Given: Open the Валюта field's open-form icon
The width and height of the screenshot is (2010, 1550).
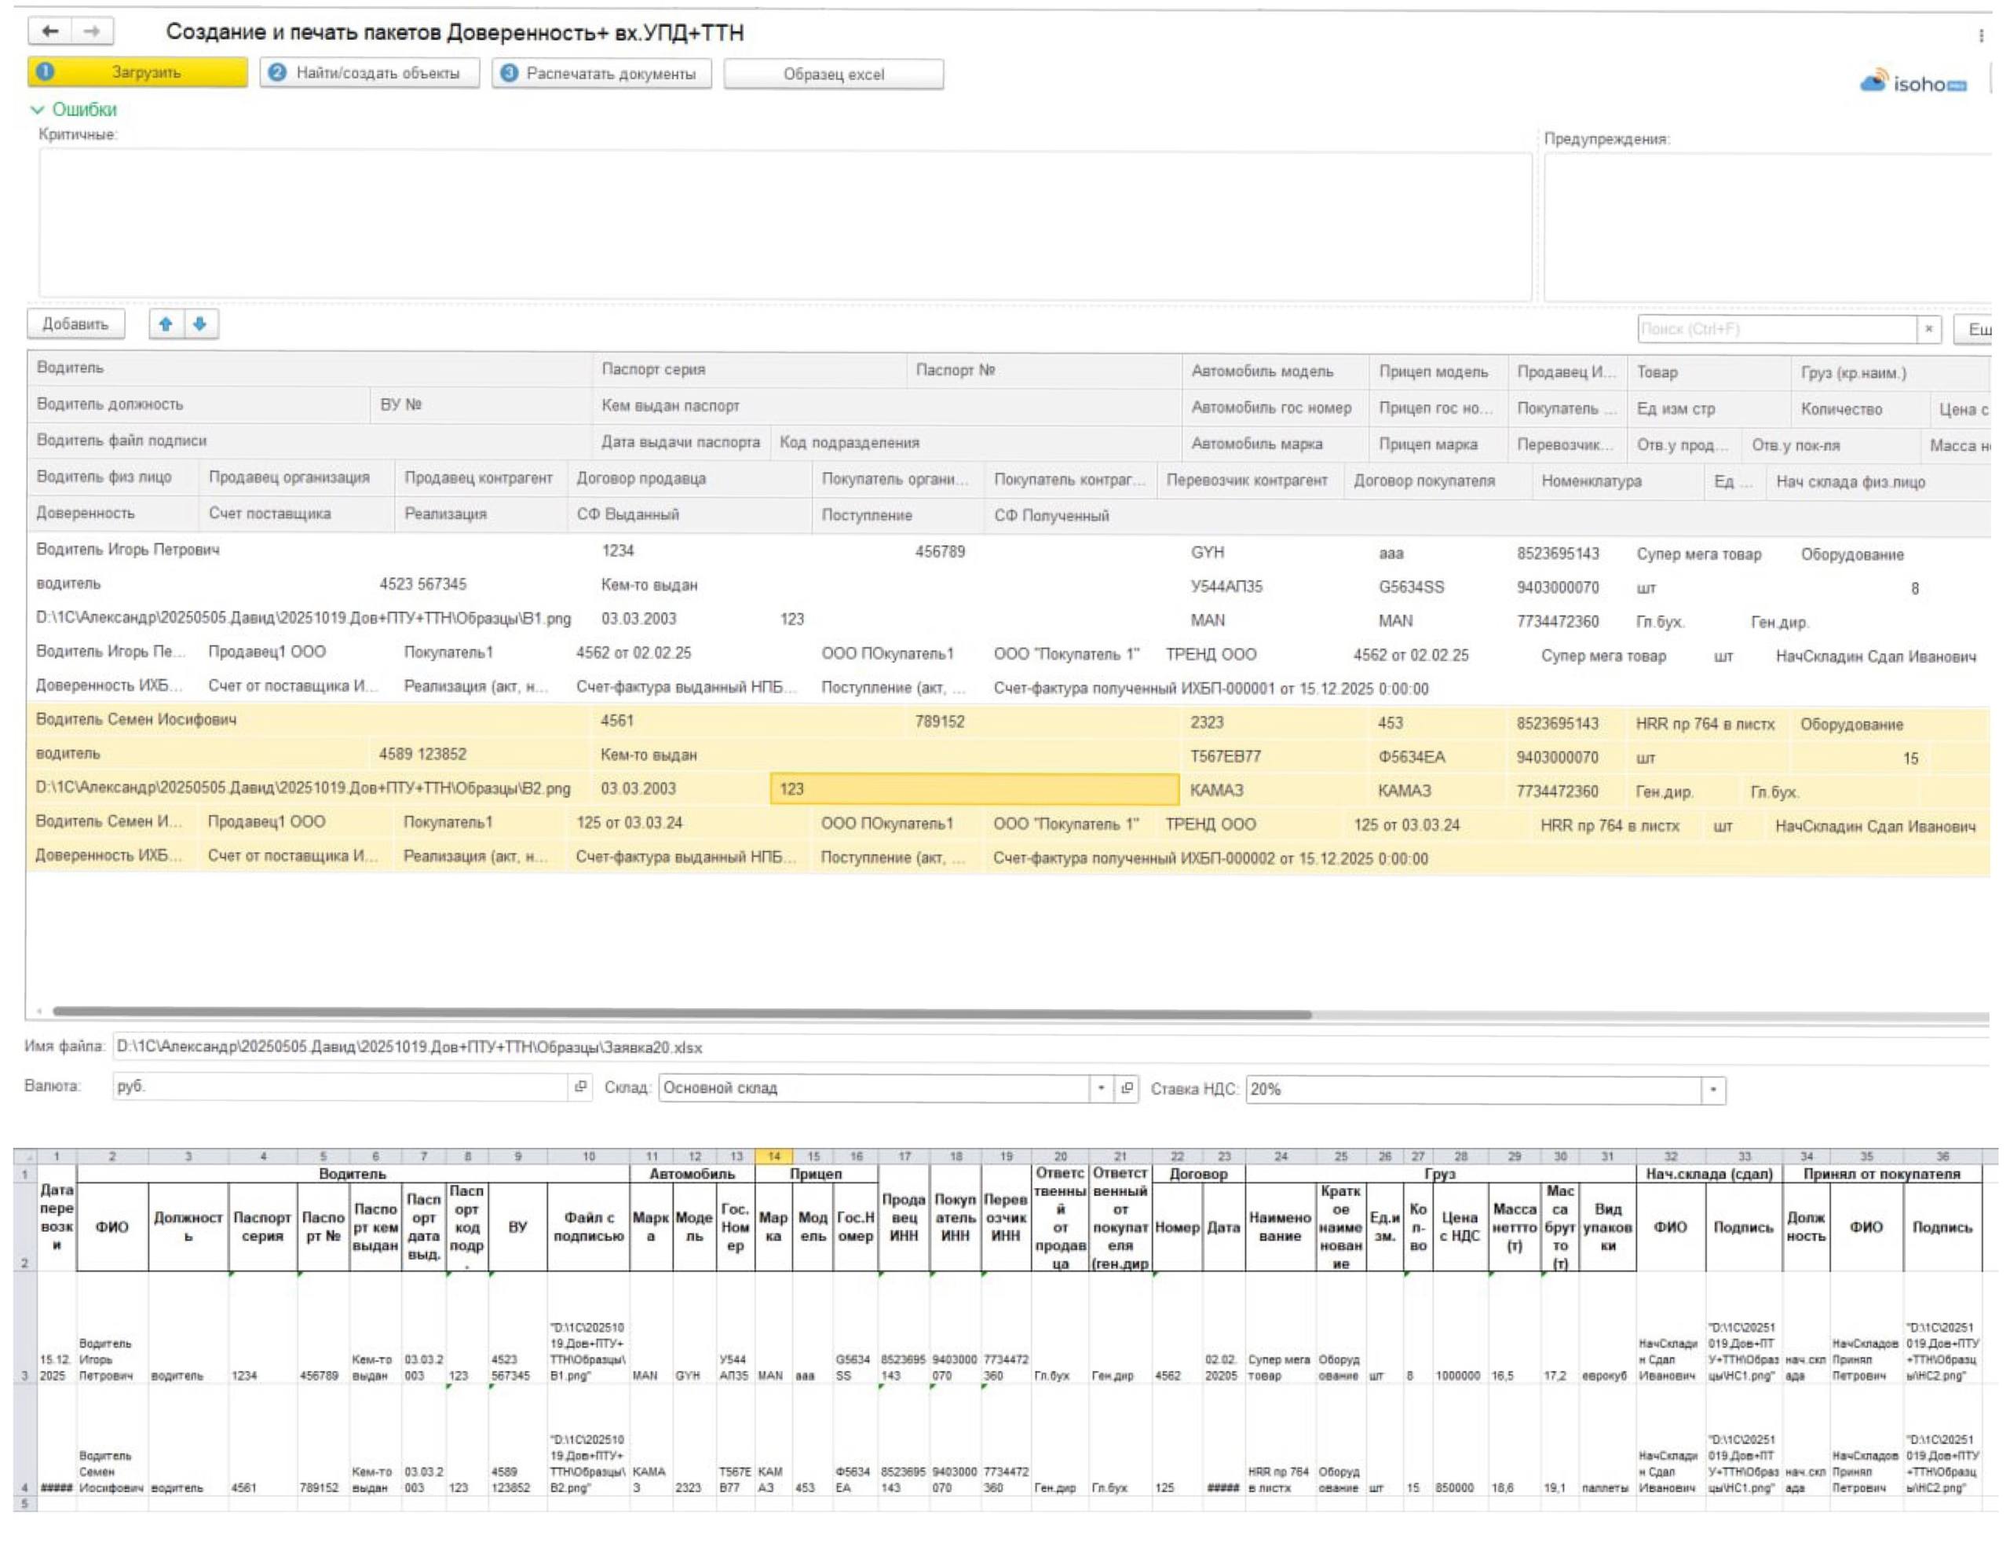Looking at the screenshot, I should [x=579, y=1087].
